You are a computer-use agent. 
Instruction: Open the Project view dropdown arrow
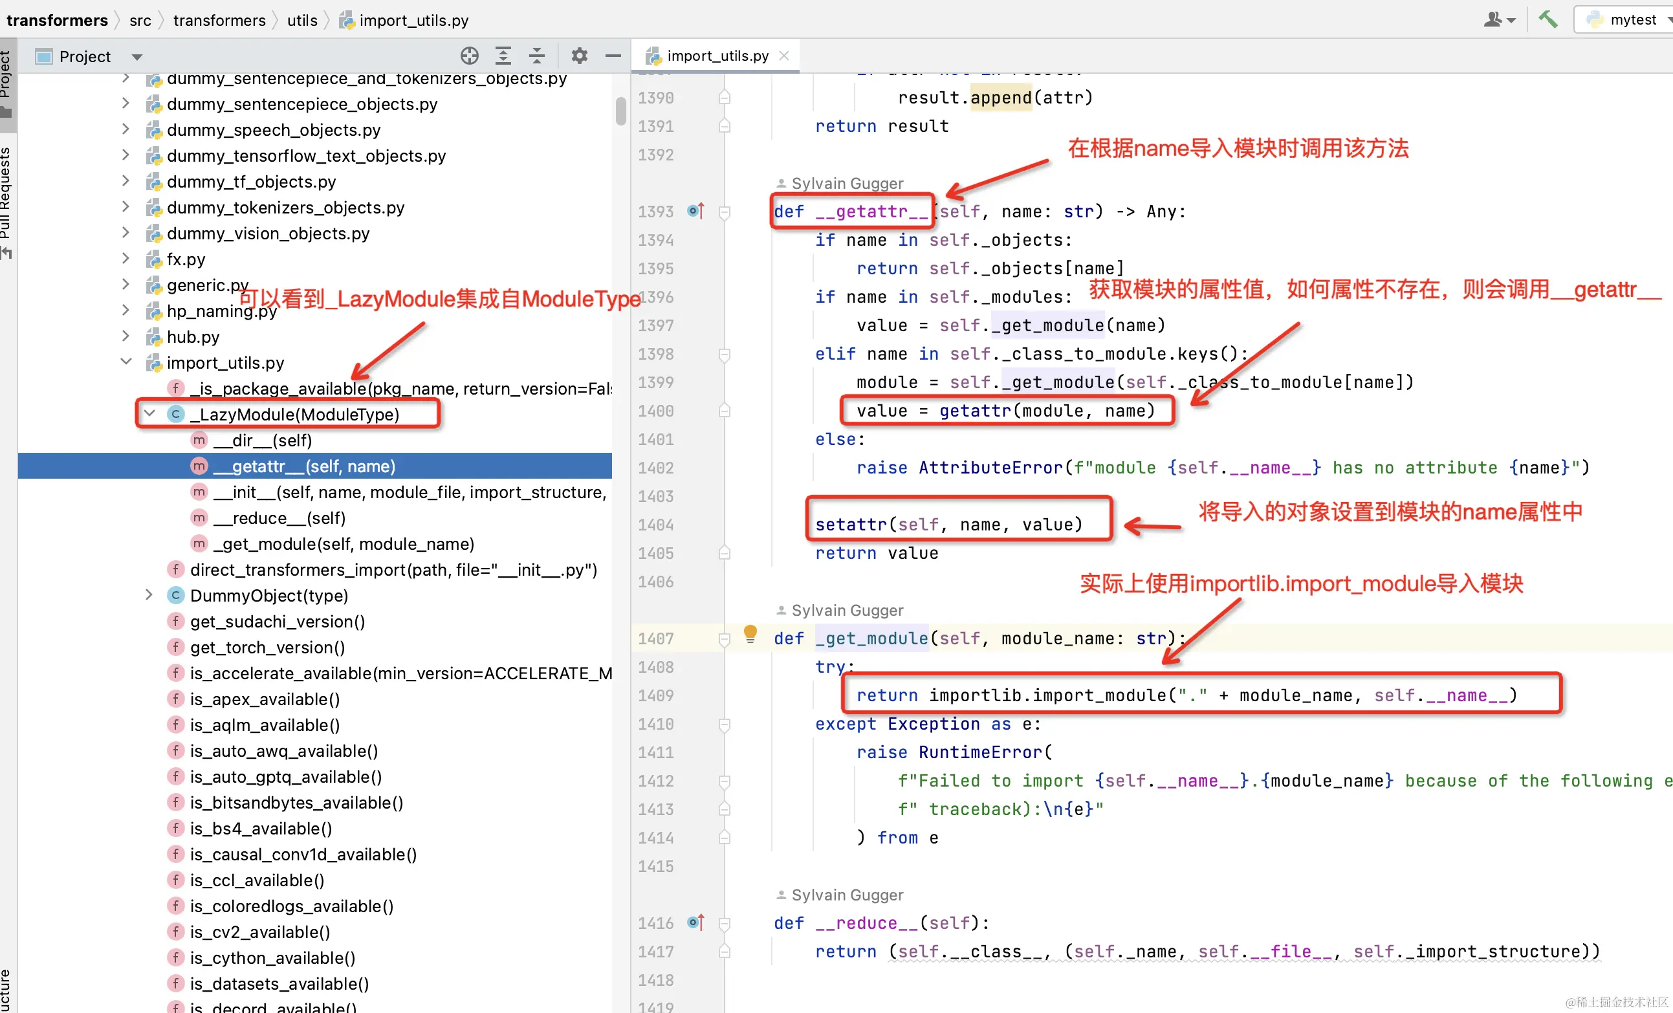pyautogui.click(x=137, y=57)
